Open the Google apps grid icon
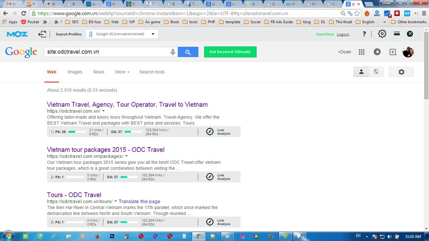Viewport: 429px width, 241px height. coord(362,52)
